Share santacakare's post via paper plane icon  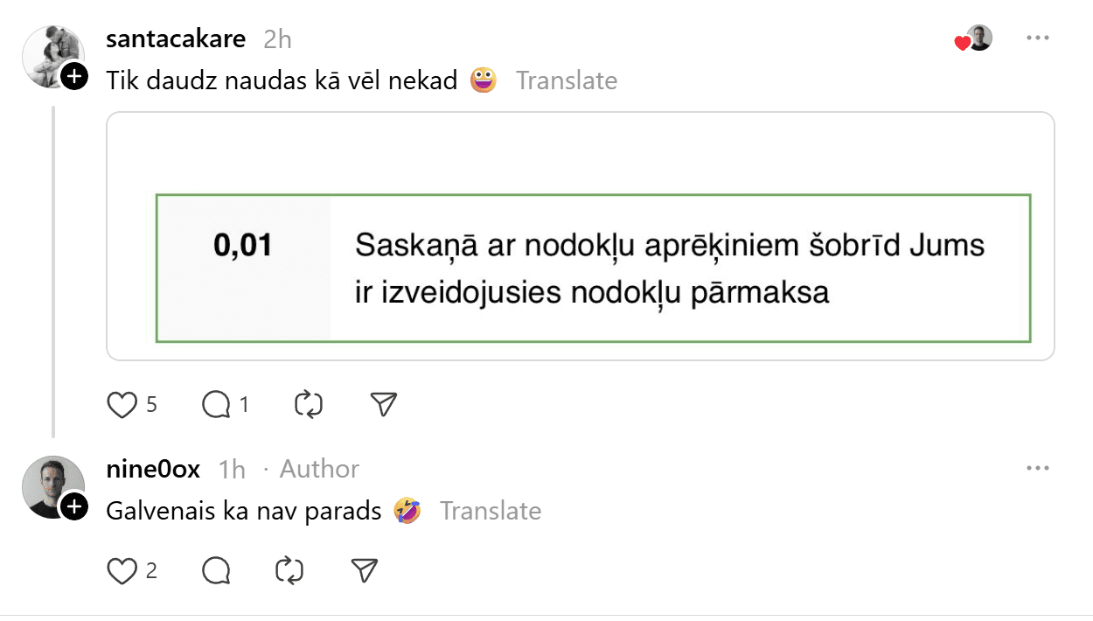(x=384, y=404)
